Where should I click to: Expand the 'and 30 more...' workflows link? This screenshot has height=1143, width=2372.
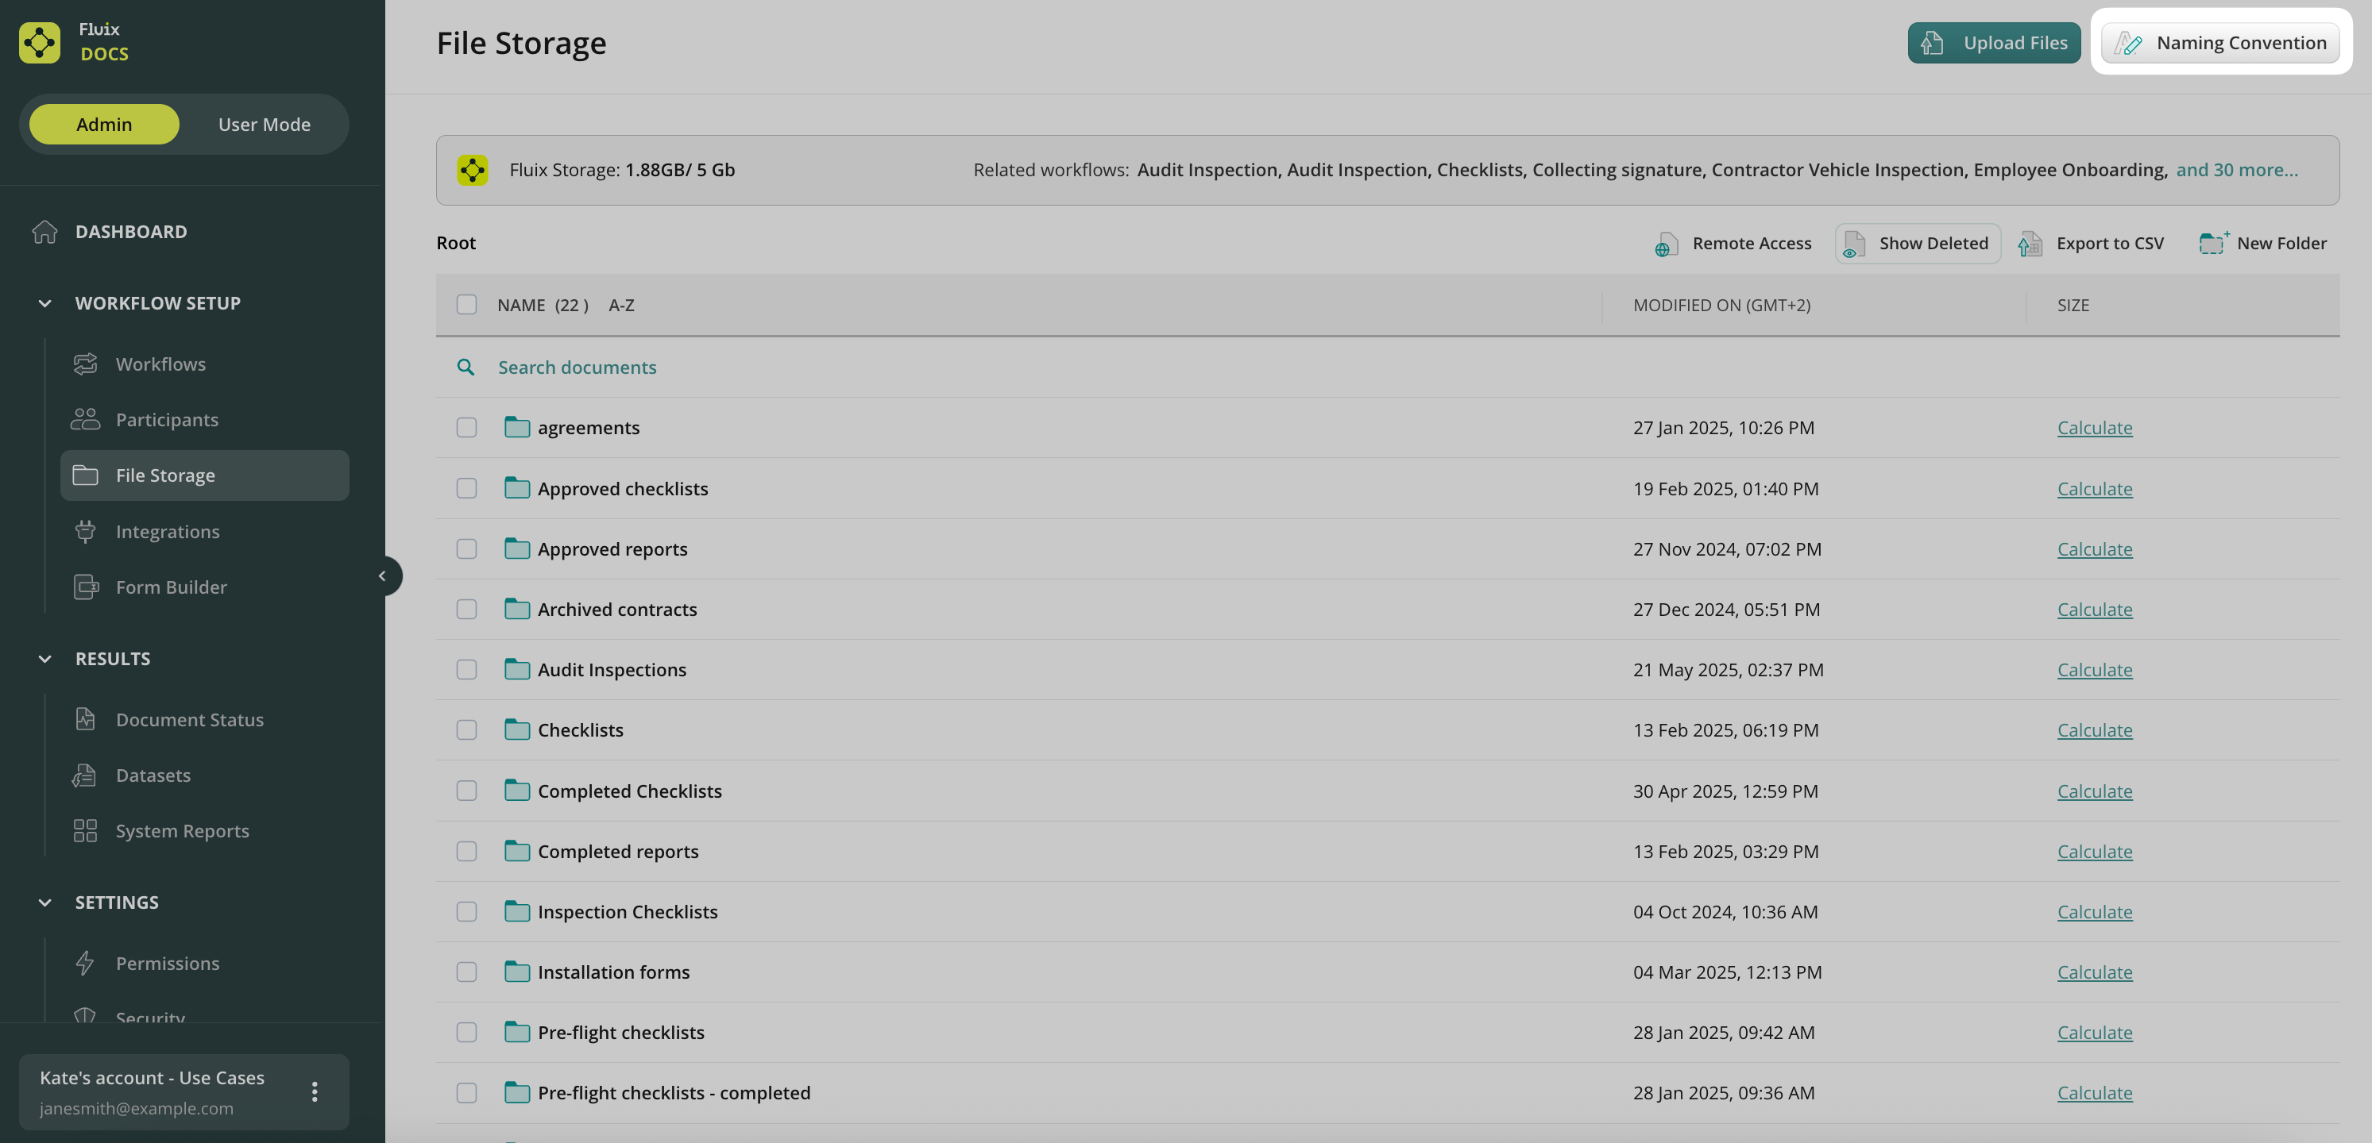coord(2237,169)
